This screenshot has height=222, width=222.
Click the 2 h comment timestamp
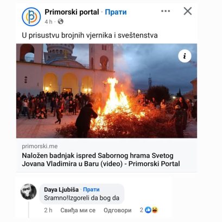48,210
